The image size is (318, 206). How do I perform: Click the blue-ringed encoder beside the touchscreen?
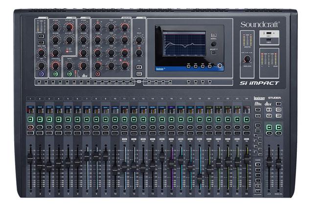pos(219,66)
